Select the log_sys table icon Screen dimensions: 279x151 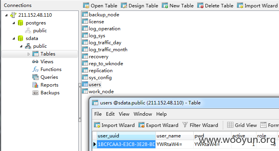point(85,35)
